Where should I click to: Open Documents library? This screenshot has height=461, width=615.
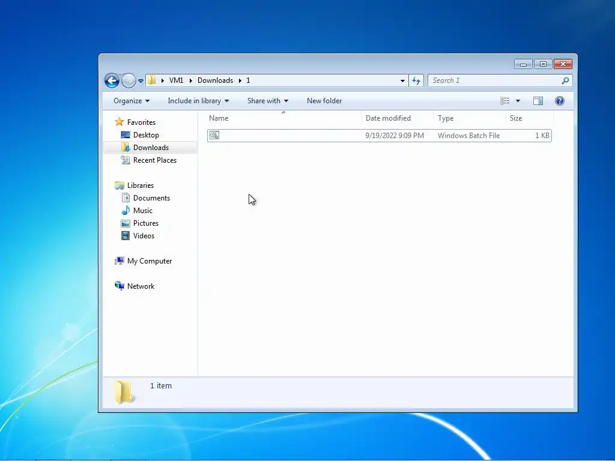(x=151, y=198)
